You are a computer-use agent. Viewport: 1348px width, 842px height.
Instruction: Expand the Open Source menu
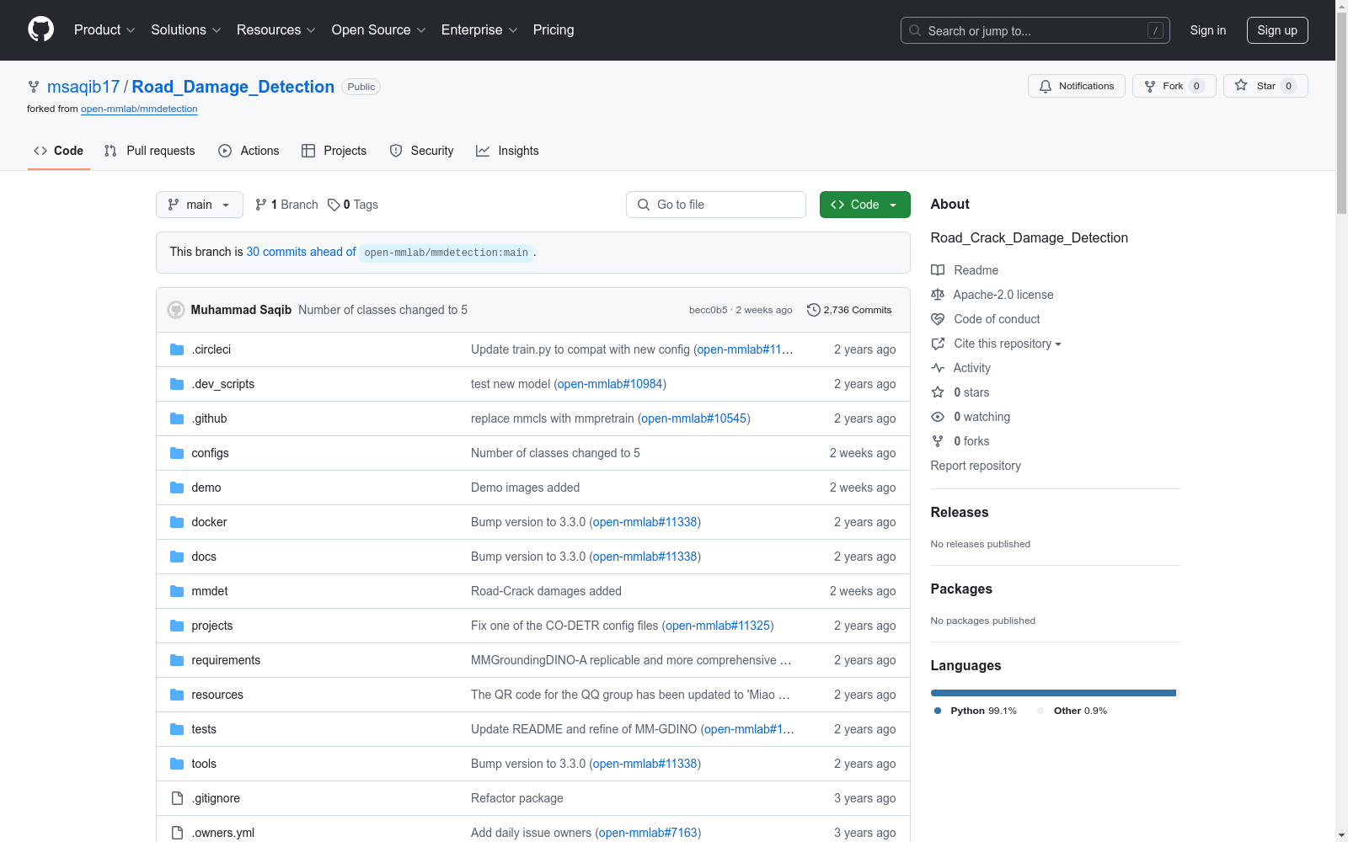(379, 29)
